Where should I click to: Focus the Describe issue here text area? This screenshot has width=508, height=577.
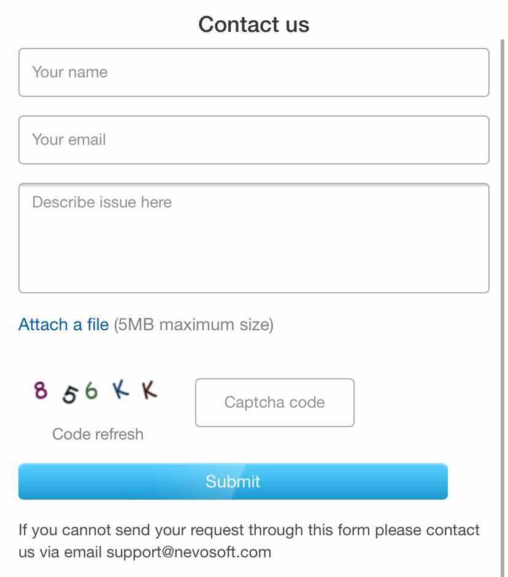pos(254,238)
